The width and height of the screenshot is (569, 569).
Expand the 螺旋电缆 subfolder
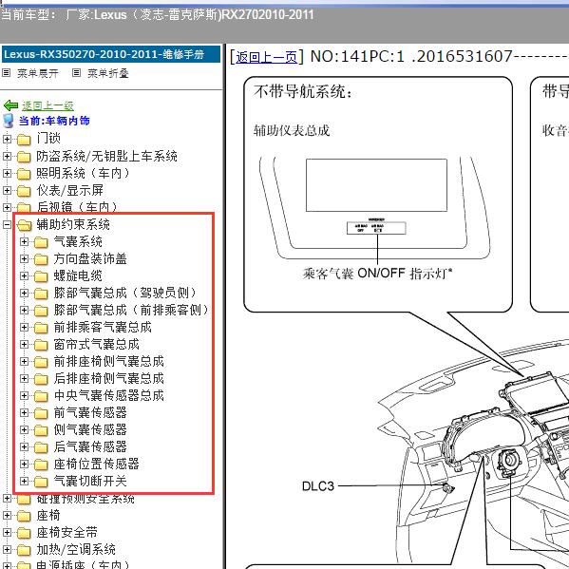(24, 275)
